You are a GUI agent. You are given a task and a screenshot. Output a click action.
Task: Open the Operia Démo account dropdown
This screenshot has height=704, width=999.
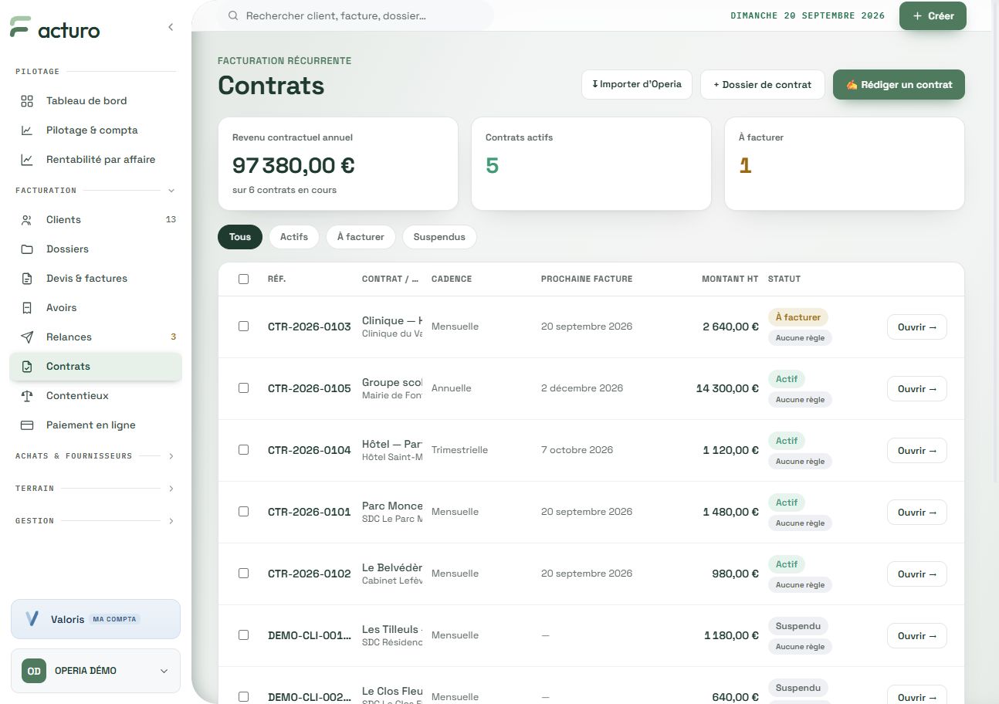pos(96,671)
